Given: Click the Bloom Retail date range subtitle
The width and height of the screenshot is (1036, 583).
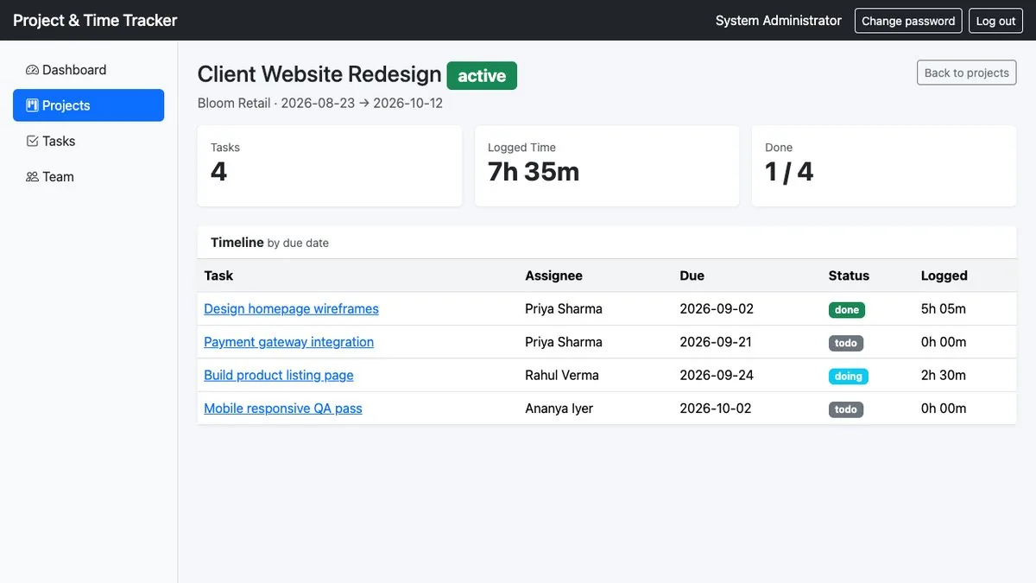Looking at the screenshot, I should point(320,103).
